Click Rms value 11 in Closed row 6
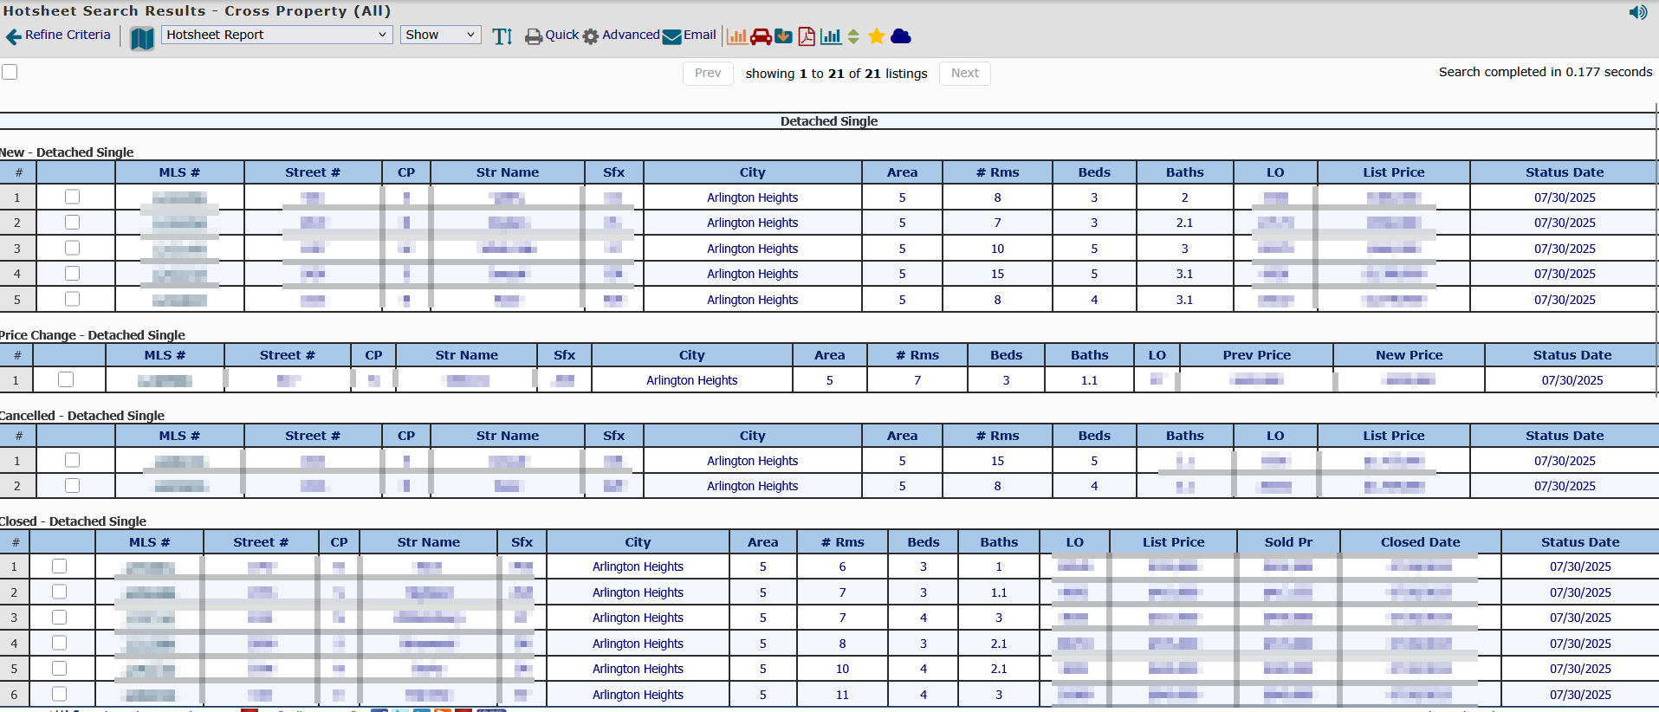 842,695
